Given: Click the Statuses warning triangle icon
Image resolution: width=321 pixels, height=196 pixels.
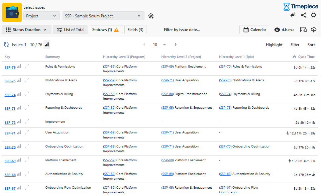Looking at the screenshot, I should pos(116,30).
